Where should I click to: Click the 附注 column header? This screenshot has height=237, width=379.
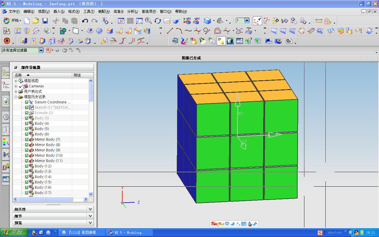point(83,75)
